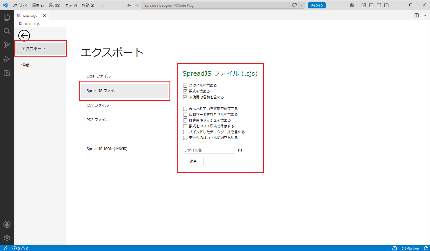Screen dimensions: 430x251
Task: Toggle the primary side bar
Action: [x=371, y=5]
